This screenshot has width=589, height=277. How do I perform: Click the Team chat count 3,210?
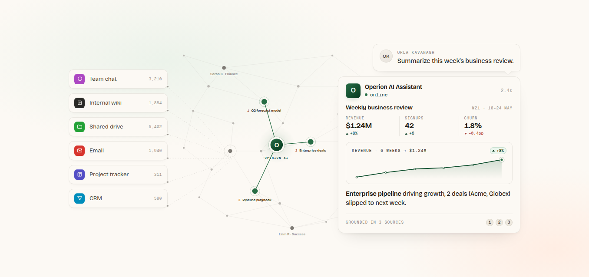pos(155,79)
